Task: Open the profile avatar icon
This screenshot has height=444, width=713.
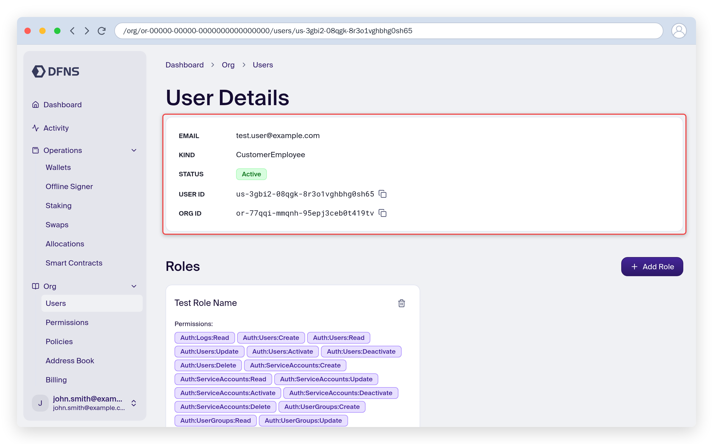Action: (679, 31)
